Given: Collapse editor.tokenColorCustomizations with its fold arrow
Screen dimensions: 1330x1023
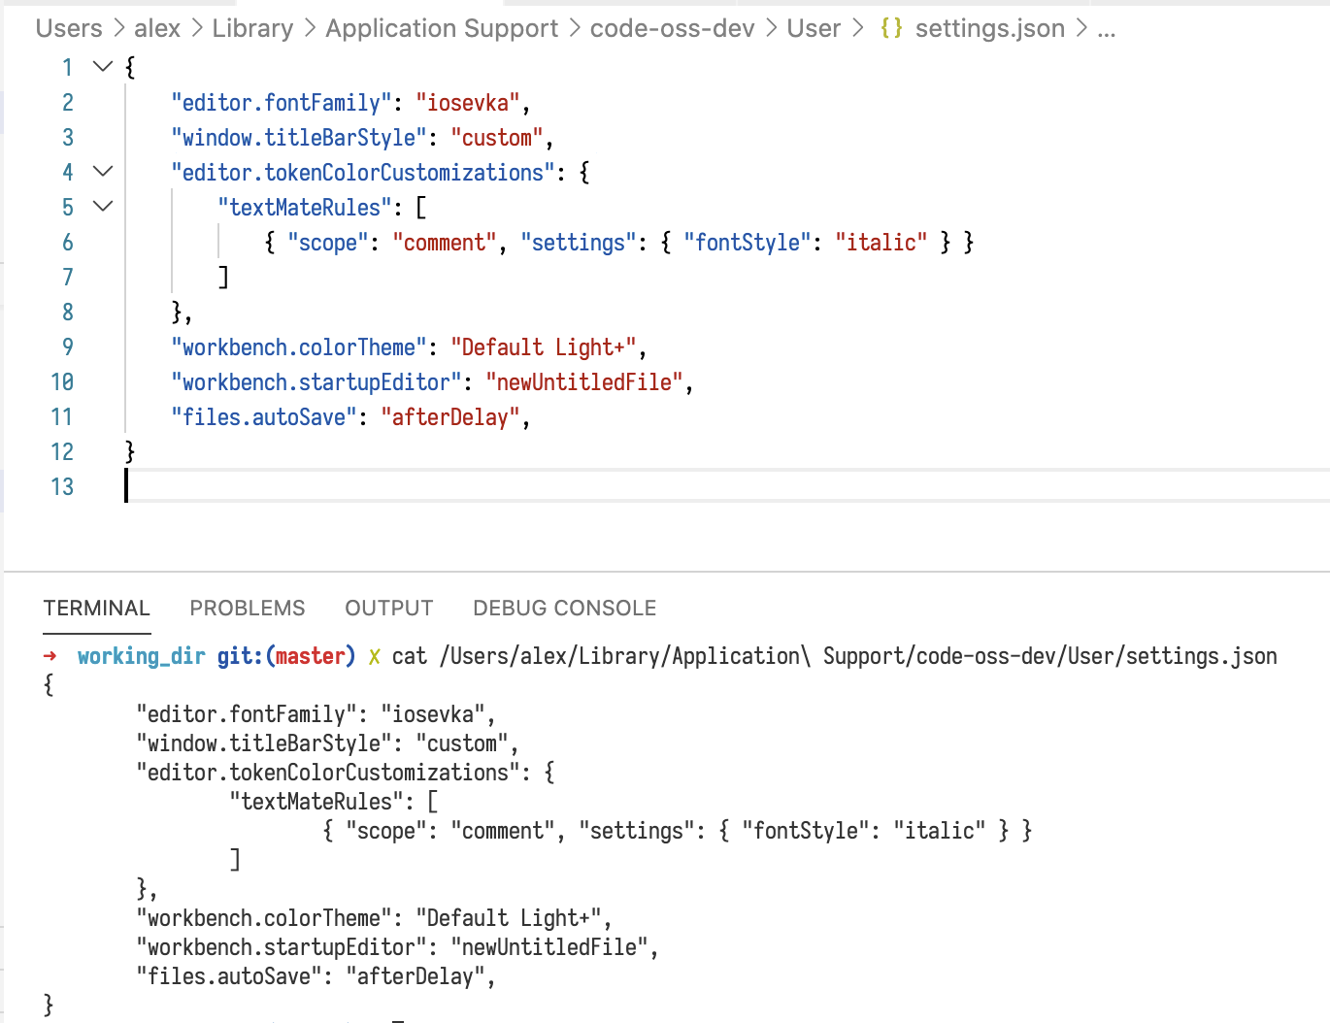Looking at the screenshot, I should [x=102, y=172].
